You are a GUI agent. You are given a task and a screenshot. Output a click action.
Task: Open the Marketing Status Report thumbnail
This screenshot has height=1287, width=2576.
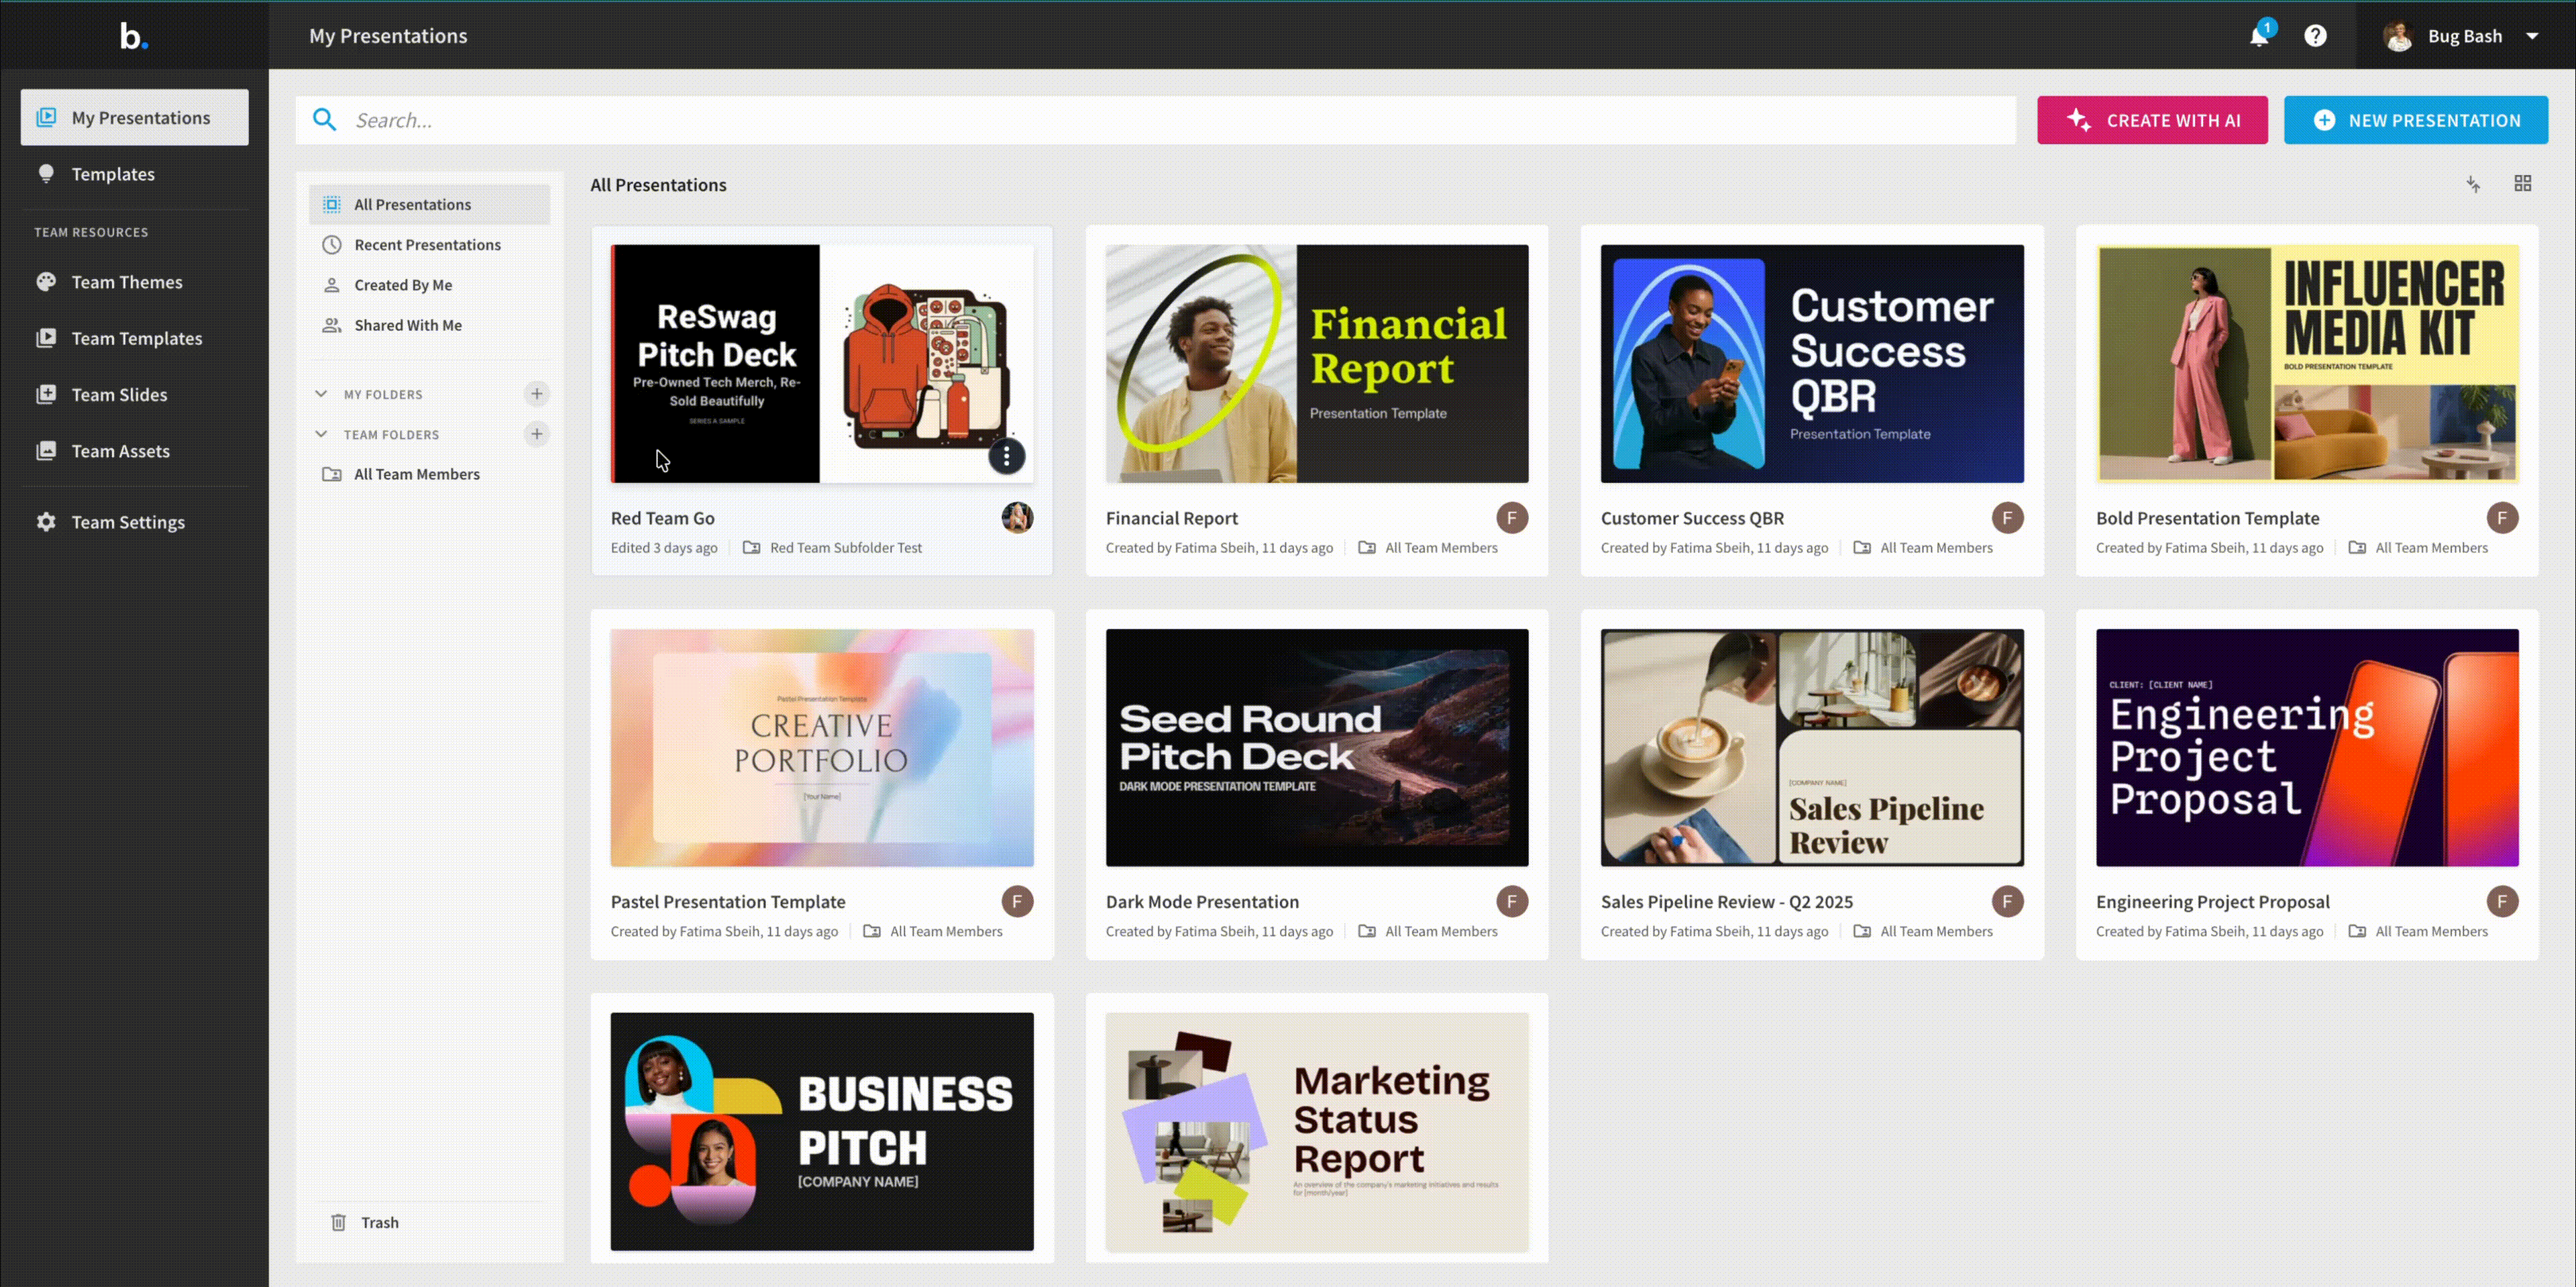click(x=1317, y=1132)
